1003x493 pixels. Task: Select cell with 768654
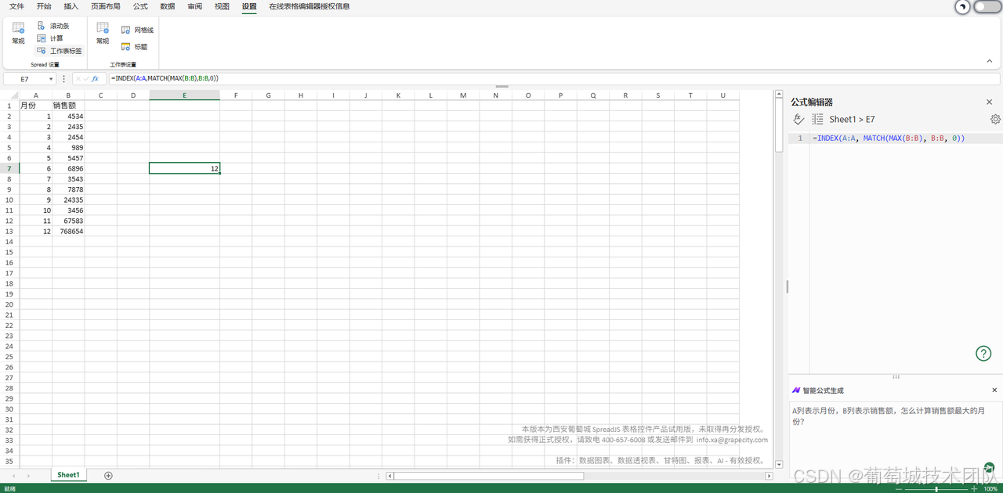pyautogui.click(x=68, y=232)
